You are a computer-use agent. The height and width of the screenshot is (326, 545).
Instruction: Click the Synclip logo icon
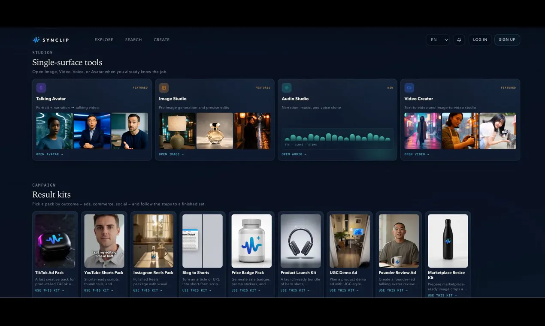36,40
